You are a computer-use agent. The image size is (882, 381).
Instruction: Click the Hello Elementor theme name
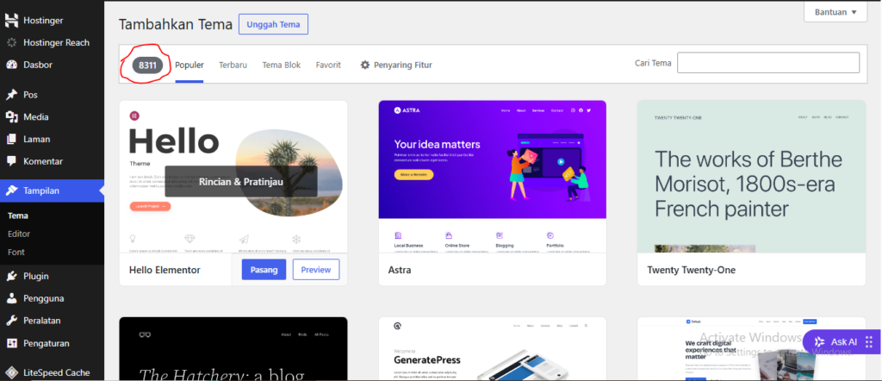(x=165, y=270)
